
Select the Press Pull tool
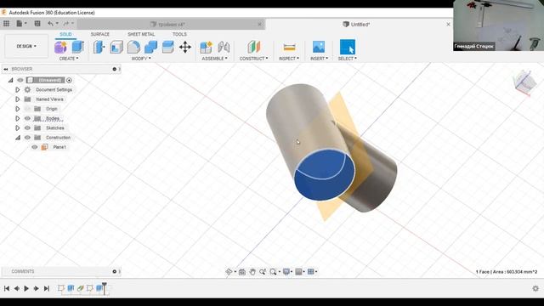click(x=99, y=47)
